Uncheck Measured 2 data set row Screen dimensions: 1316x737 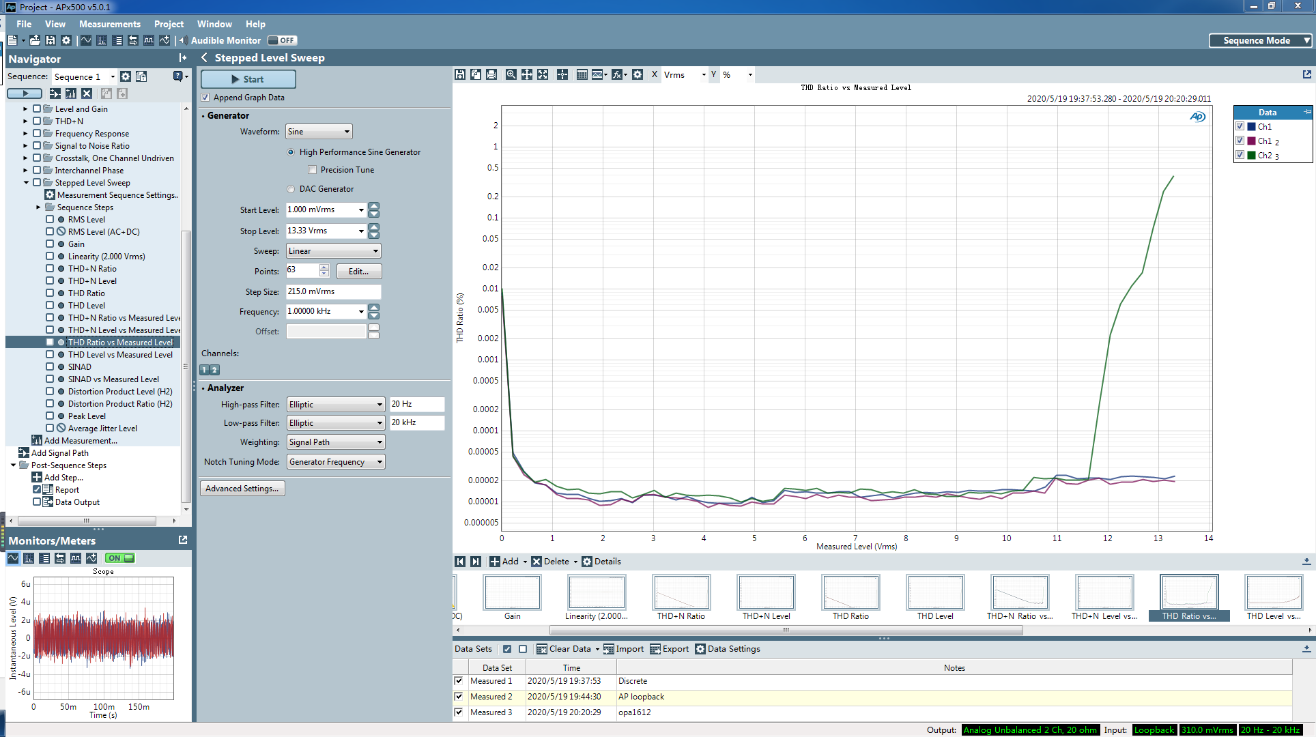pyautogui.click(x=459, y=697)
